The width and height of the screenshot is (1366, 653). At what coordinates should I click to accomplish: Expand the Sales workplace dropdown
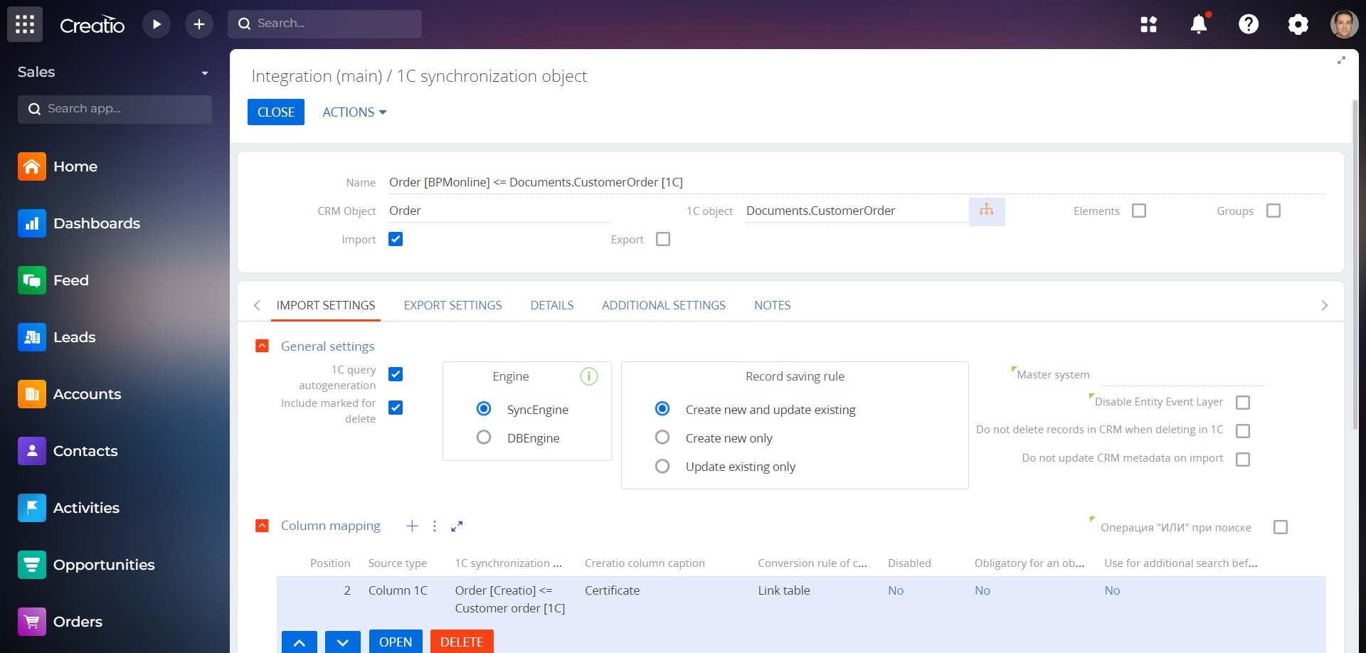204,73
